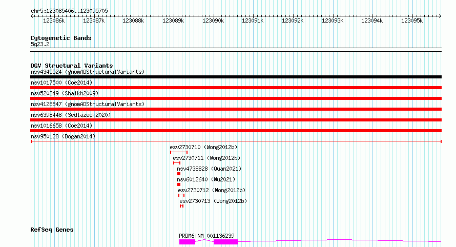Viewport: 456px width, 247px height.
Task: Click the DGV Structural Variants track title
Action: (72, 66)
